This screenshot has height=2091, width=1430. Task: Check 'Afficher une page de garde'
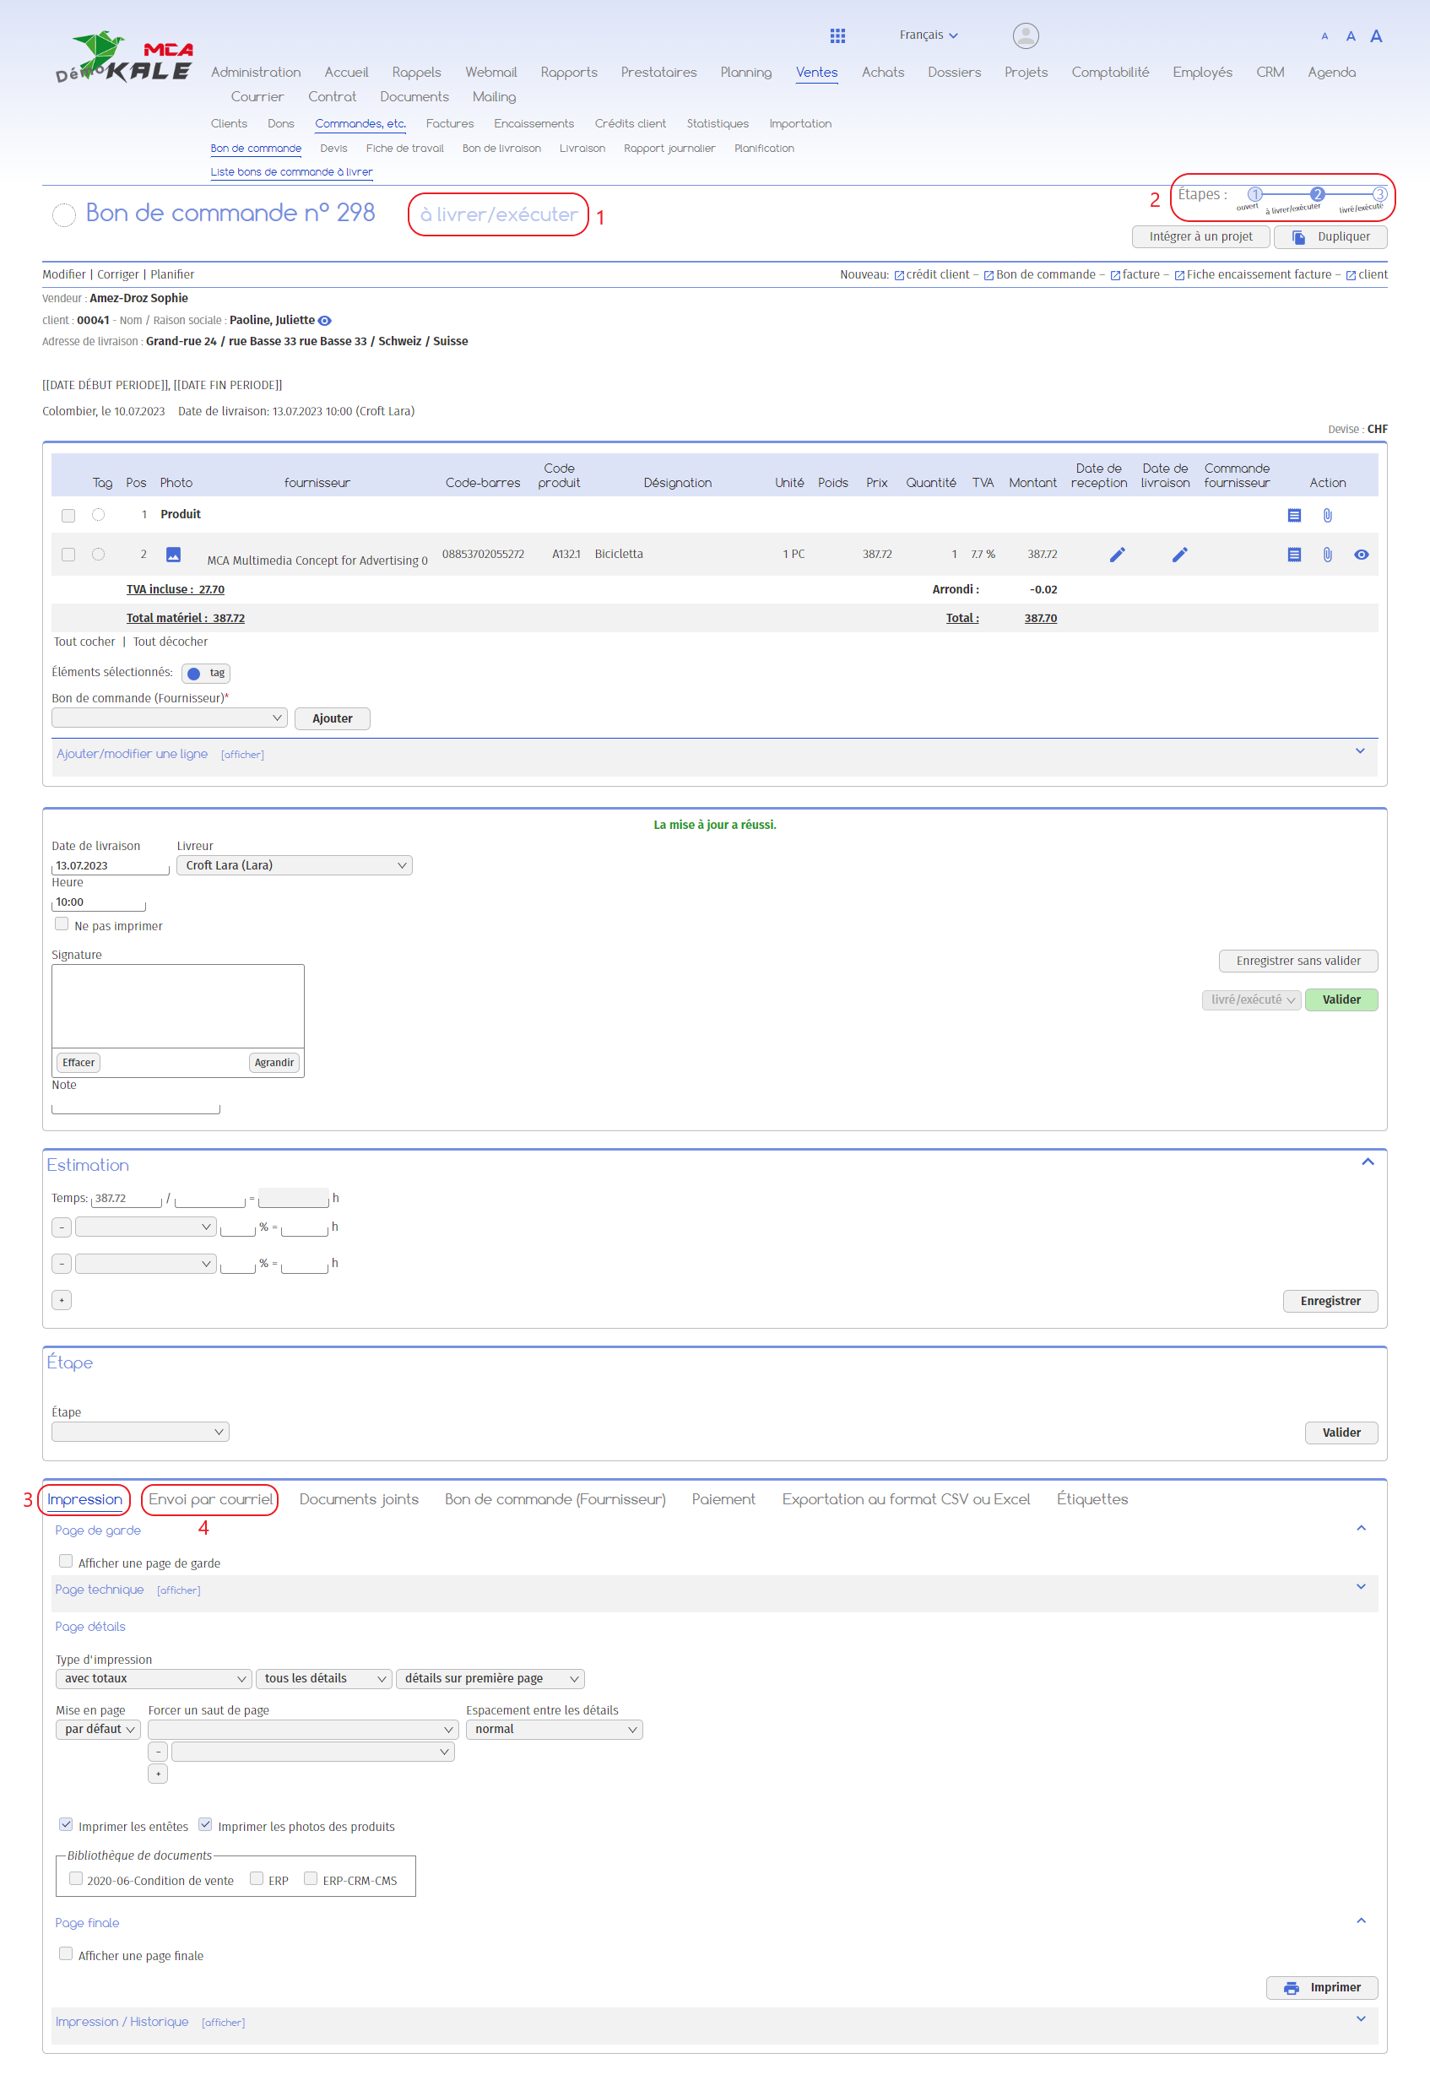pyautogui.click(x=66, y=1561)
